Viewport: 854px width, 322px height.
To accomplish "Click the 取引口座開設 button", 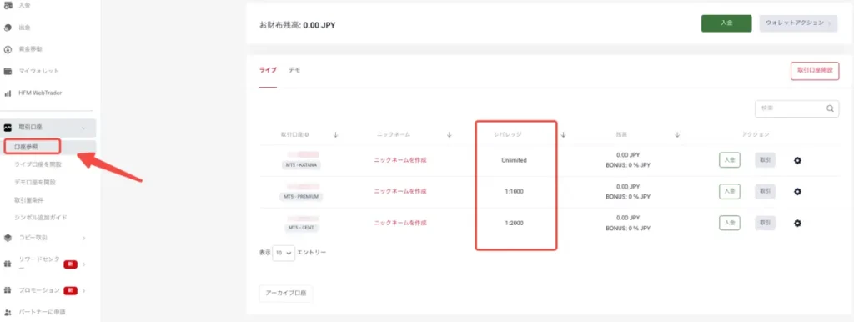I will point(815,71).
